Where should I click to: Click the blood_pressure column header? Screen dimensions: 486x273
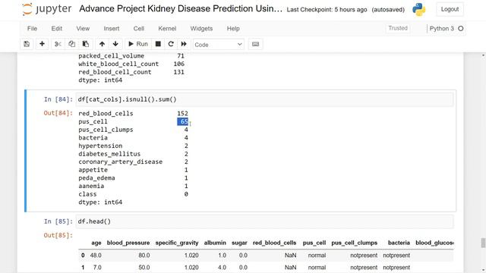tap(128, 243)
